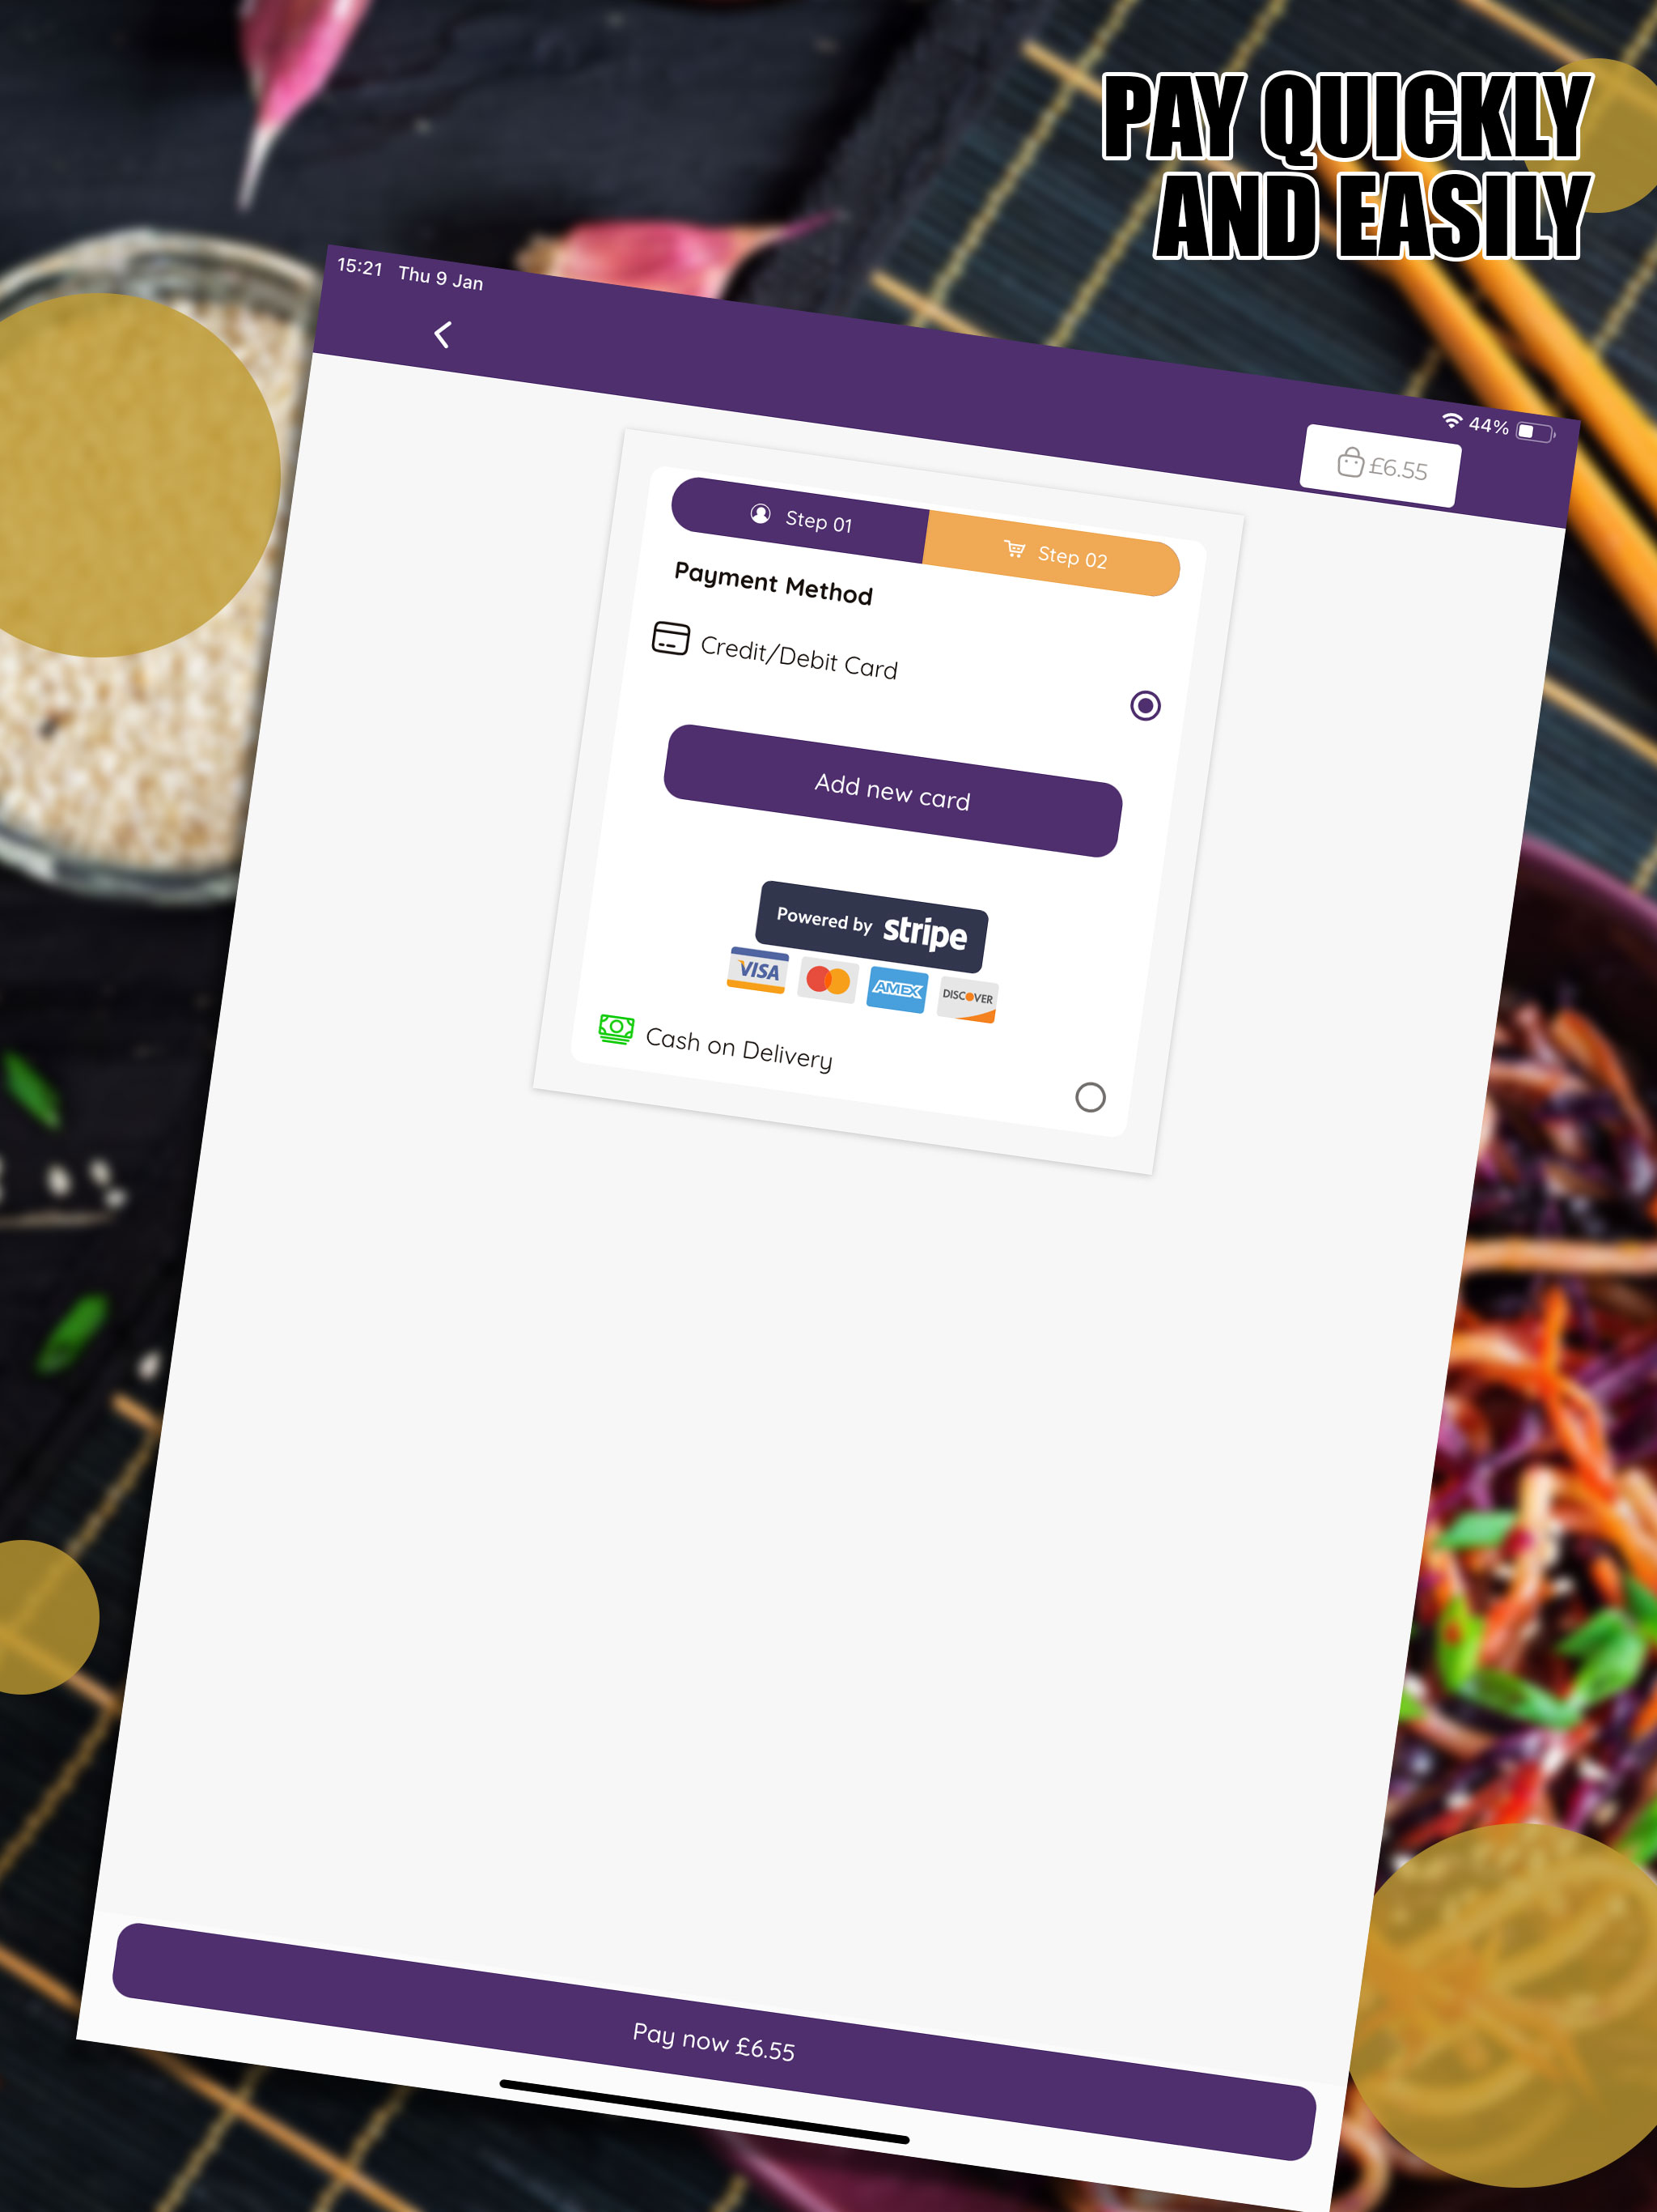Select the Cash on Delivery radio button
Viewport: 1657px width, 2212px height.
1091,1097
